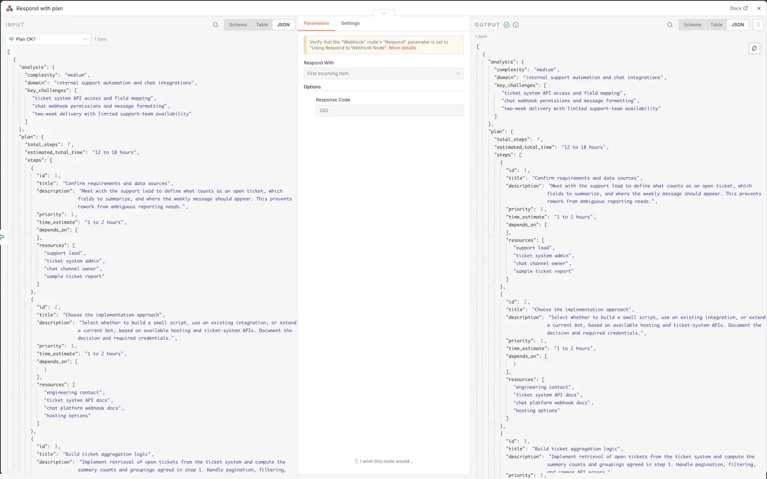The width and height of the screenshot is (767, 479).
Task: Close the node detail view
Action: [x=759, y=9]
